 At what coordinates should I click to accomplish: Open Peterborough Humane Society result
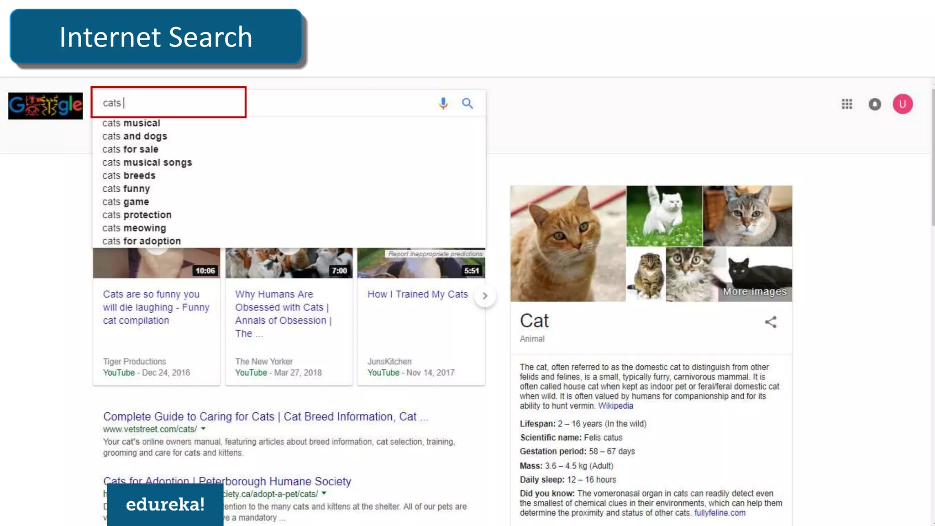pyautogui.click(x=227, y=481)
